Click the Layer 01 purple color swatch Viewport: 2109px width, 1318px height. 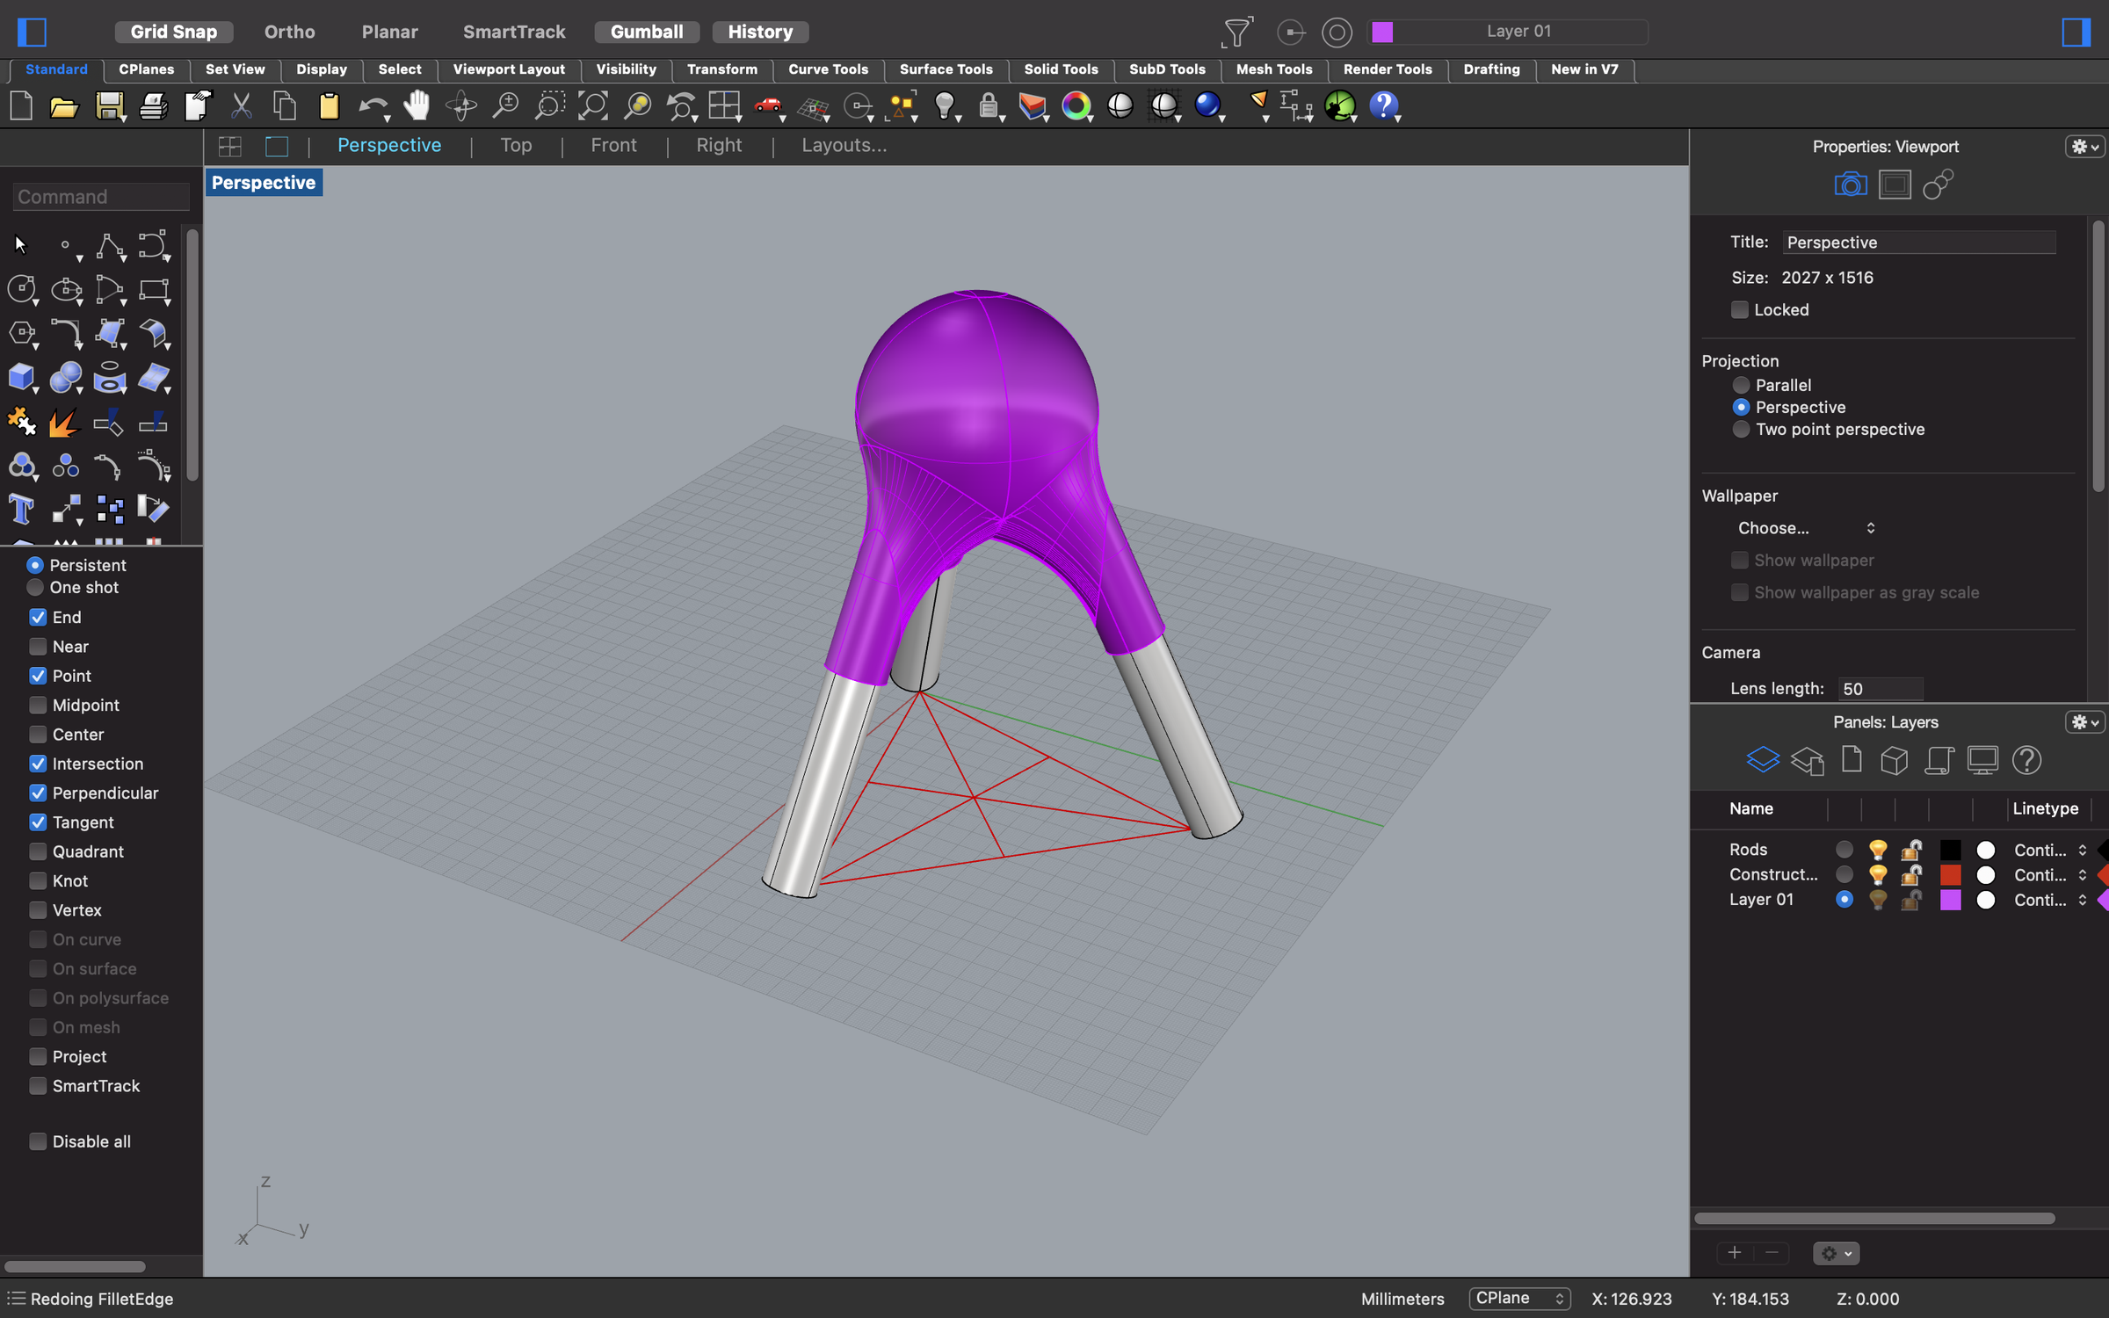(1951, 900)
